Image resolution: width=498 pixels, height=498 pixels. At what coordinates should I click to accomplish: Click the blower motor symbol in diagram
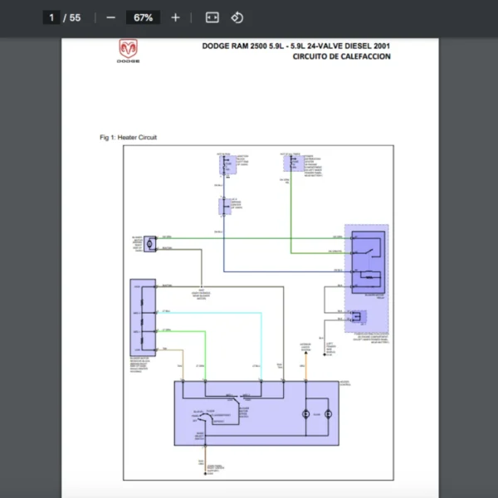click(x=149, y=242)
